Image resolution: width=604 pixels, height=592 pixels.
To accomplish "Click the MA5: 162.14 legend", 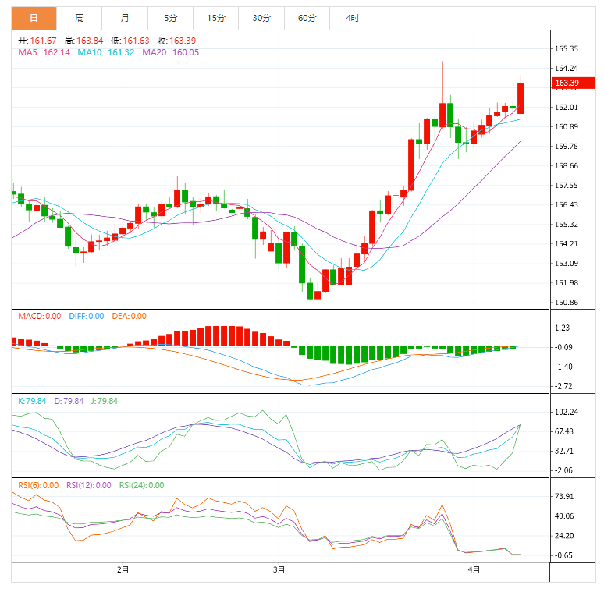I will [44, 52].
